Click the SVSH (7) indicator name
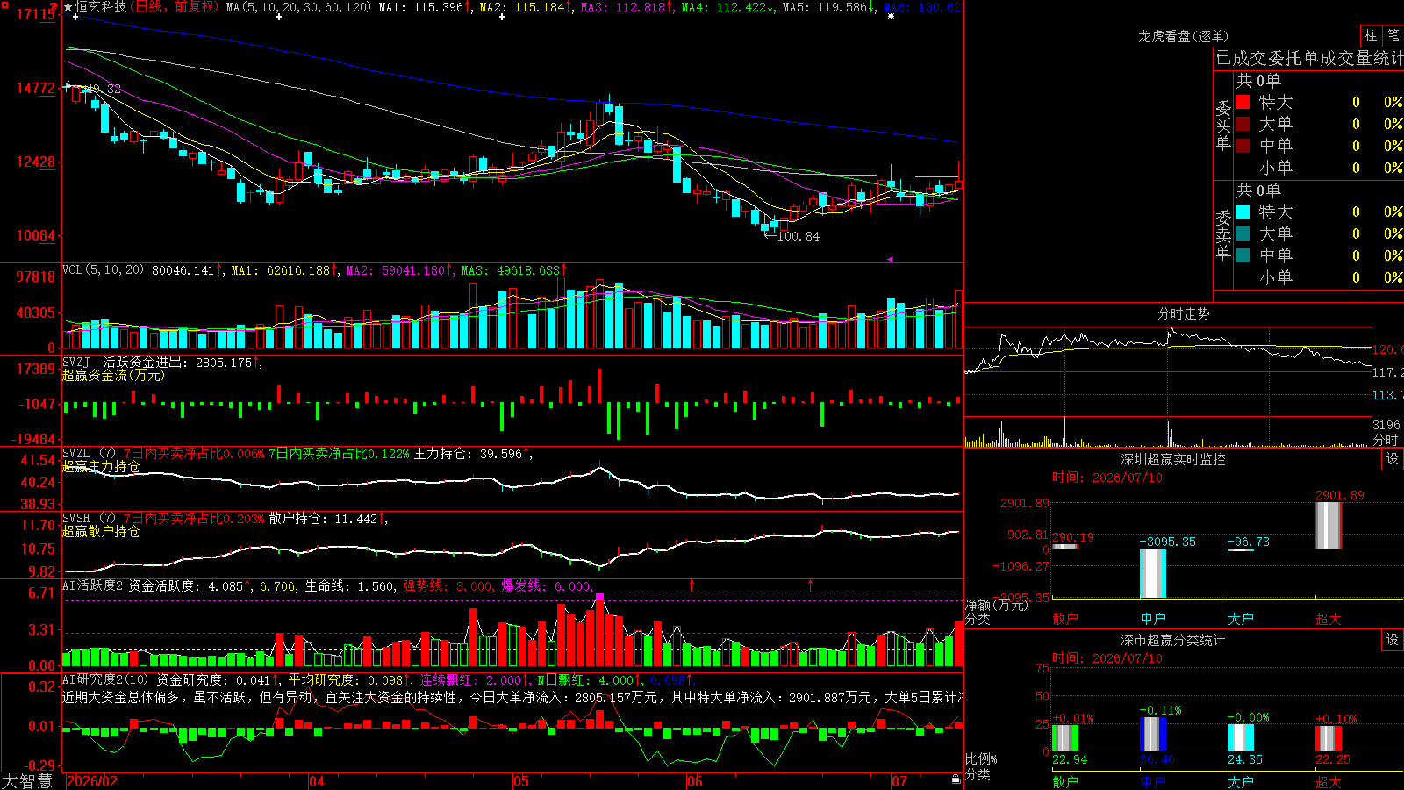This screenshot has height=790, width=1404. click(89, 518)
